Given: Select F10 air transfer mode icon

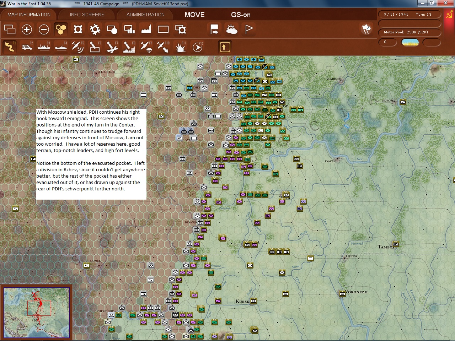Looking at the screenshot, I should 163,47.
